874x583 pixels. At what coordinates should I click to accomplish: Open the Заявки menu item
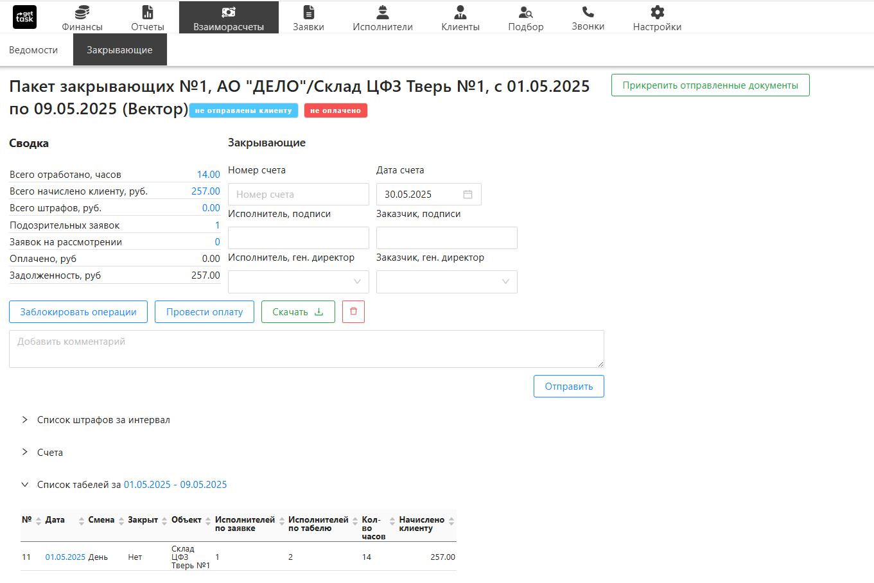pyautogui.click(x=308, y=17)
